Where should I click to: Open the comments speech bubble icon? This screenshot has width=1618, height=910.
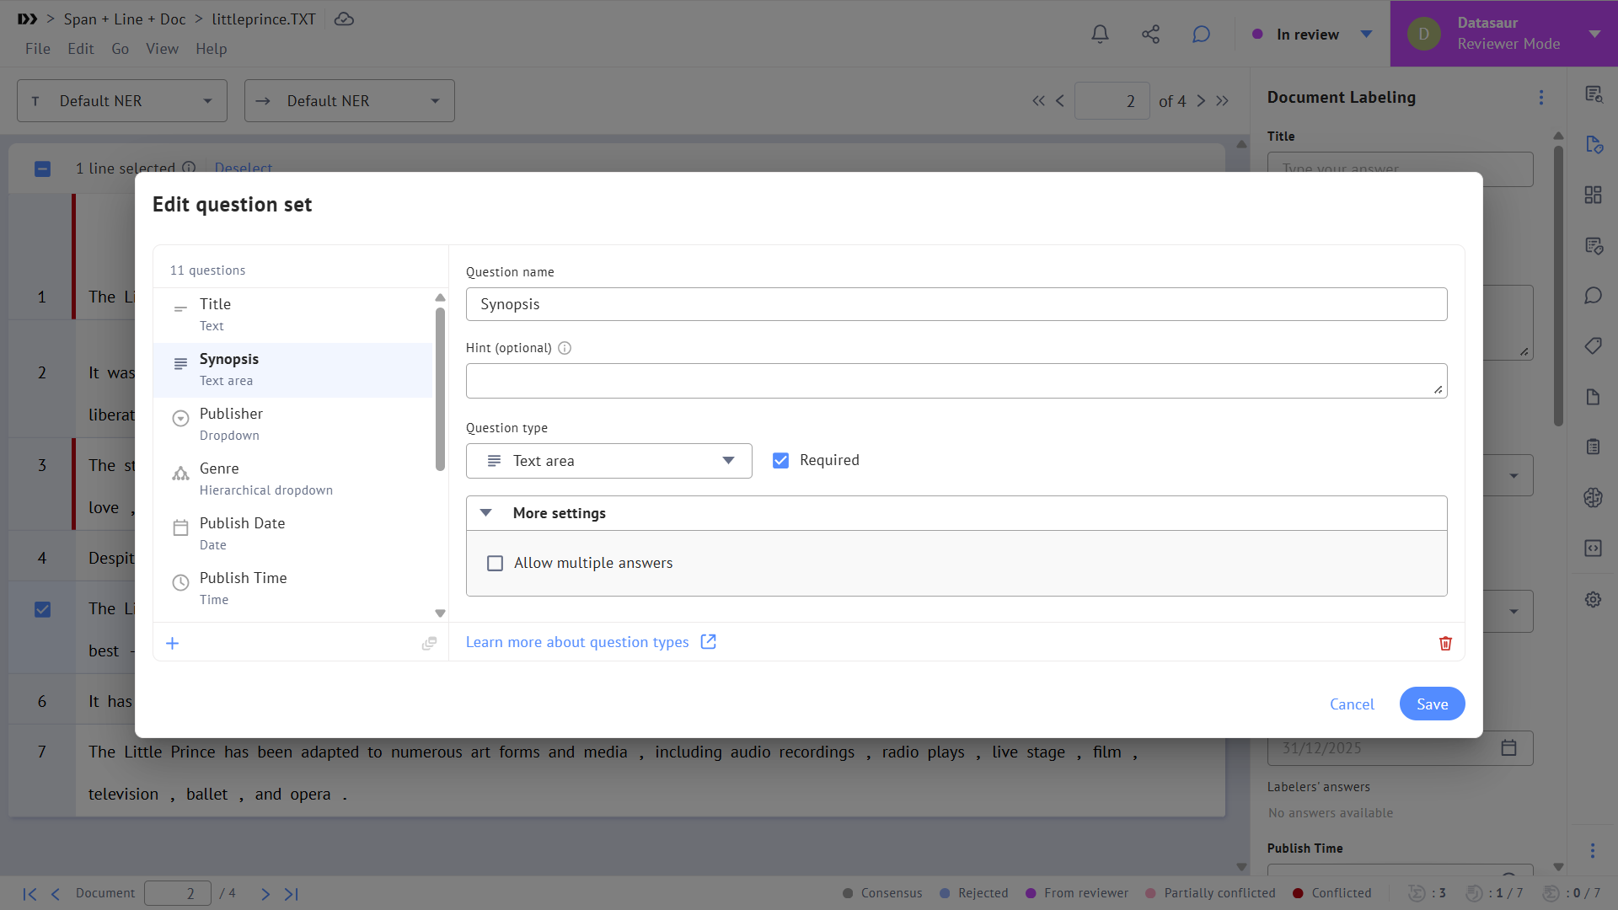1201,34
